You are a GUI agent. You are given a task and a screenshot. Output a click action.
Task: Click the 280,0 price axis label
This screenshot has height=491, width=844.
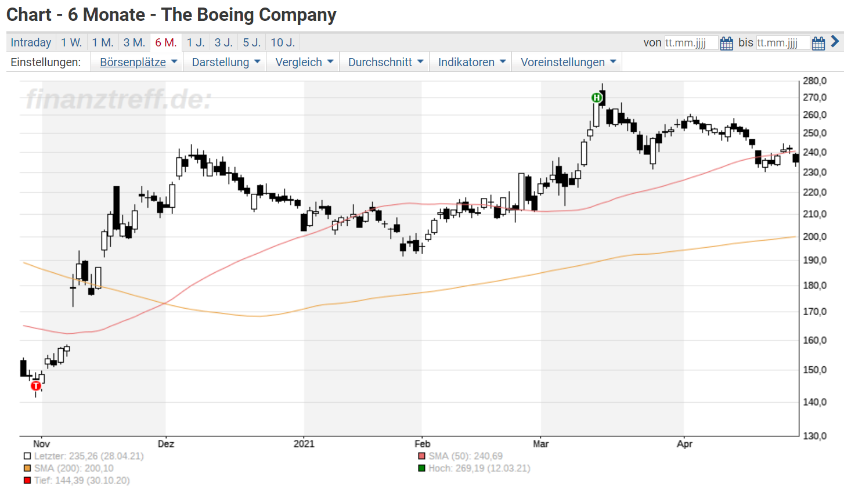(x=815, y=81)
